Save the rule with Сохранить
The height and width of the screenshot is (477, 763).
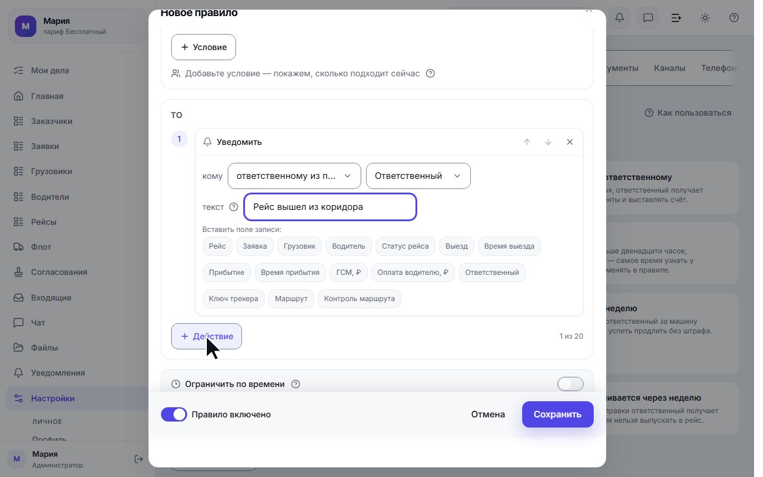pos(558,414)
